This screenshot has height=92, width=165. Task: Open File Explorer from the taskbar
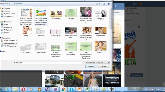15,89
